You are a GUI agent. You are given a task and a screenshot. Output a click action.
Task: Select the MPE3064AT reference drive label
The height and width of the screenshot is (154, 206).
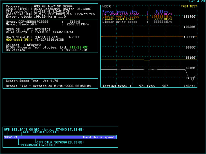click(38, 145)
